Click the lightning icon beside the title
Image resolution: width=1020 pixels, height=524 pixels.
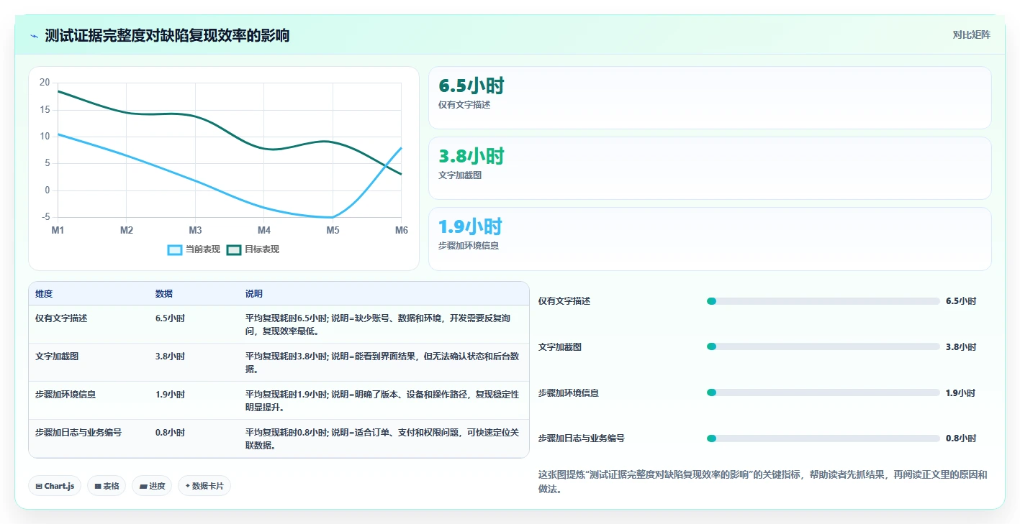coord(35,36)
